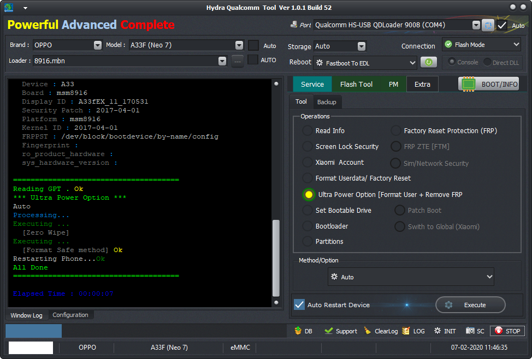532x359 pixels.
Task: Enable the Auto port checkbox
Action: point(502,26)
